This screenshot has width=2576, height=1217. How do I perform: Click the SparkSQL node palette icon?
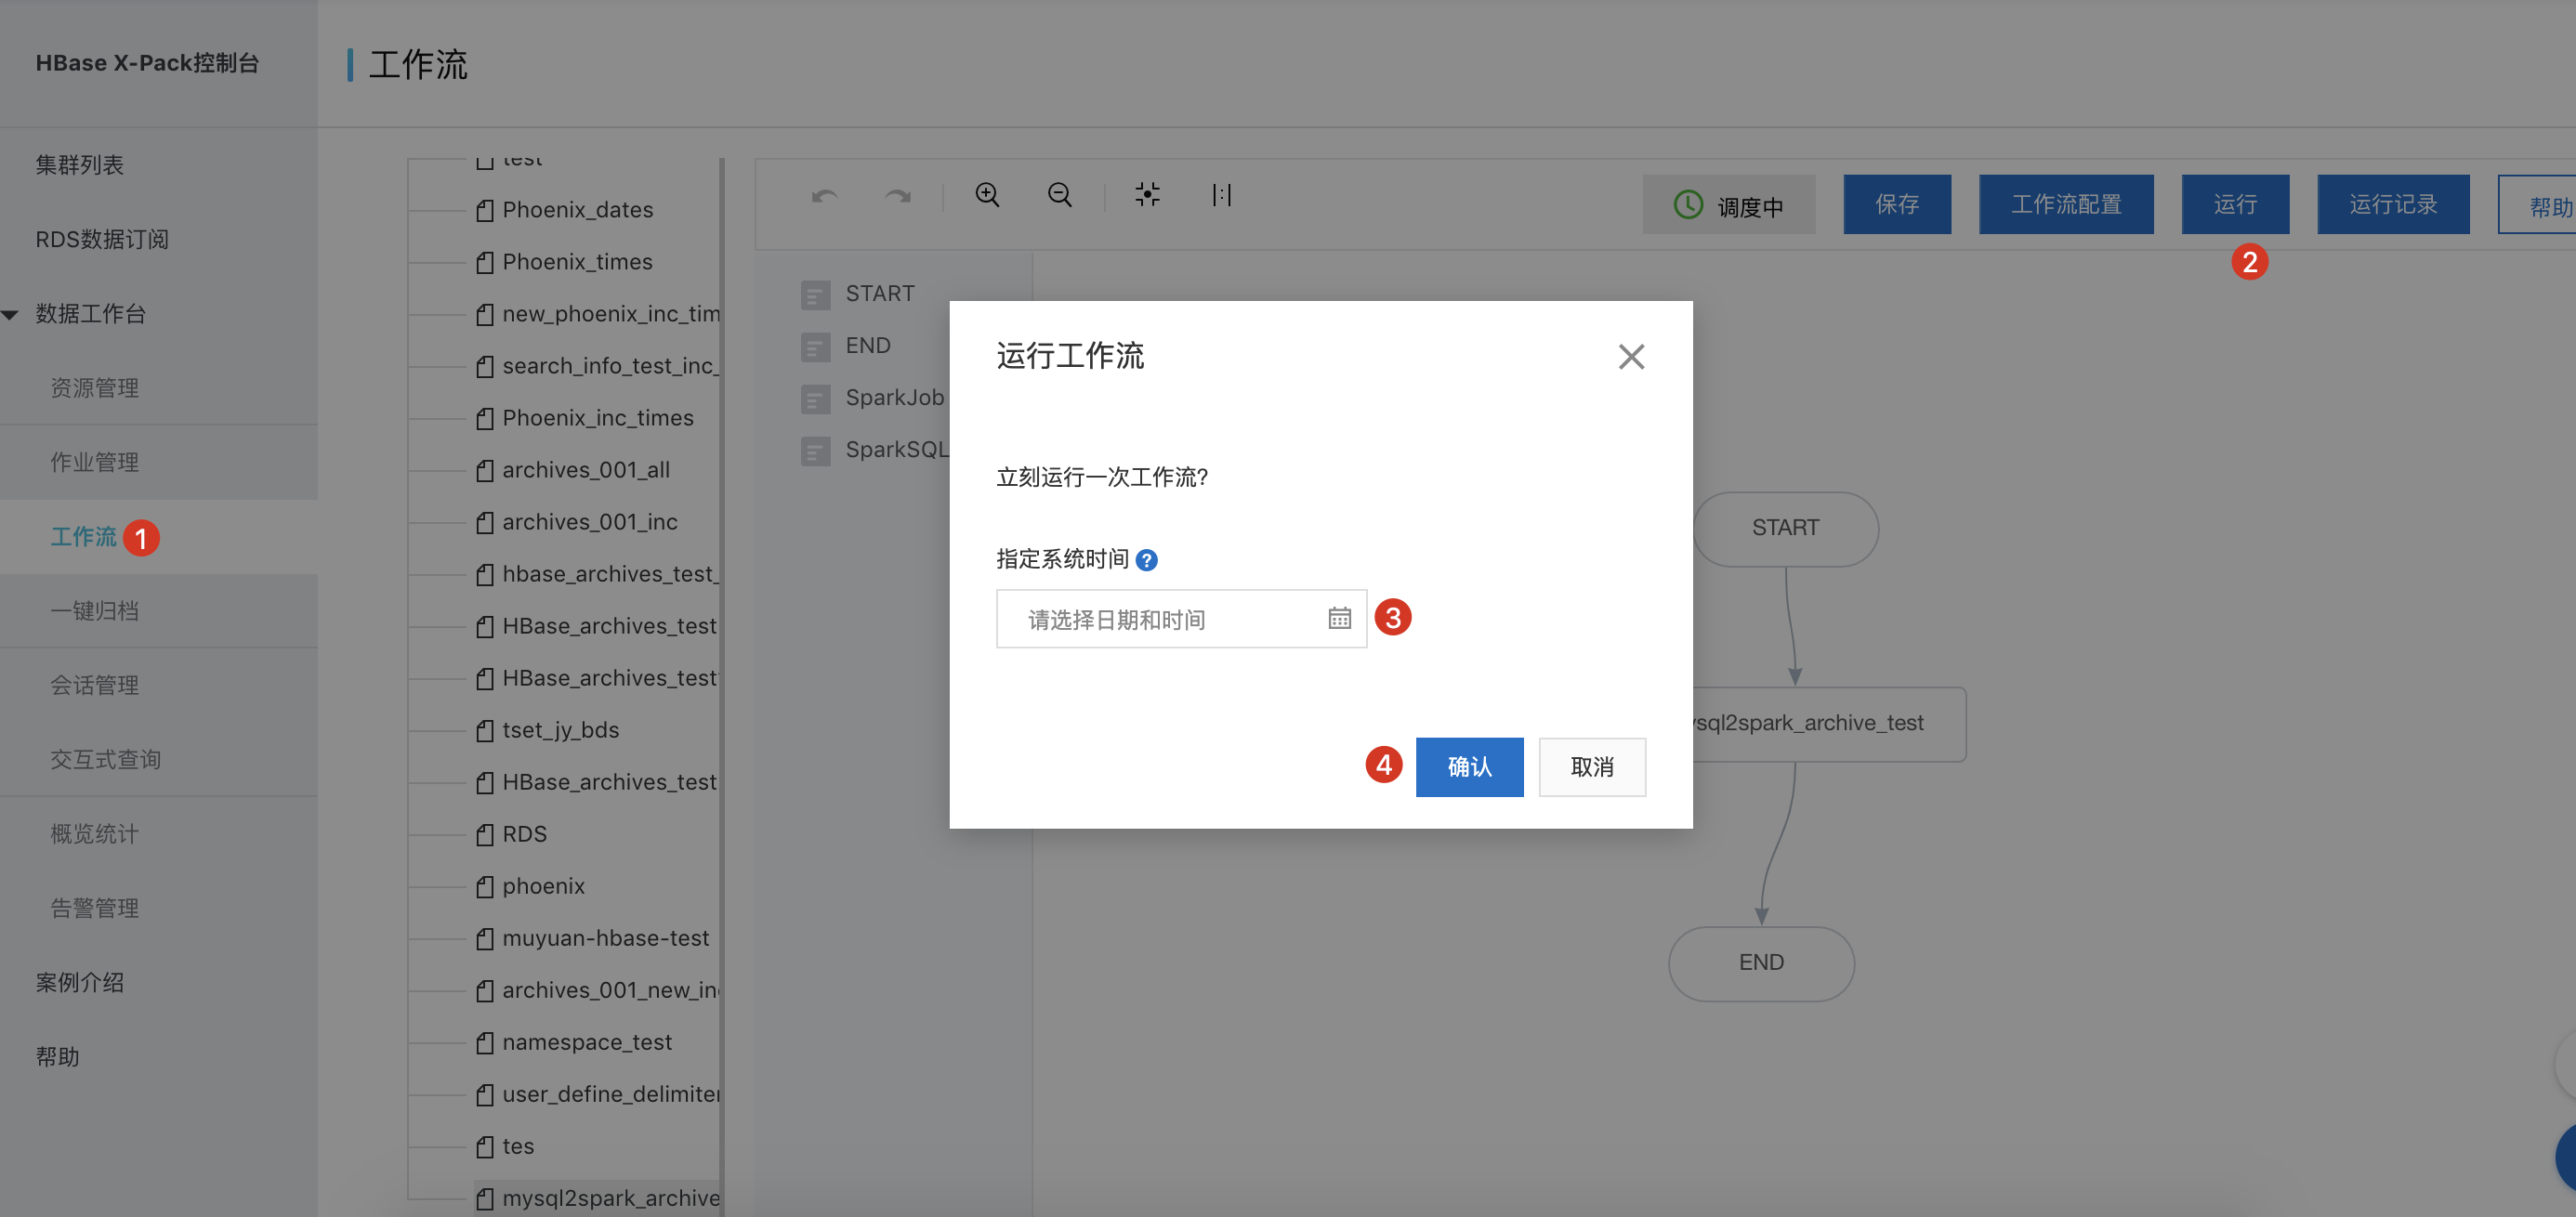815,450
